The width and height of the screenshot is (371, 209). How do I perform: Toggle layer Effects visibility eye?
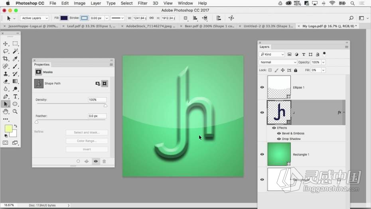click(x=274, y=128)
